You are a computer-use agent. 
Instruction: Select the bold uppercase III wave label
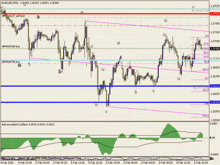(19, 65)
